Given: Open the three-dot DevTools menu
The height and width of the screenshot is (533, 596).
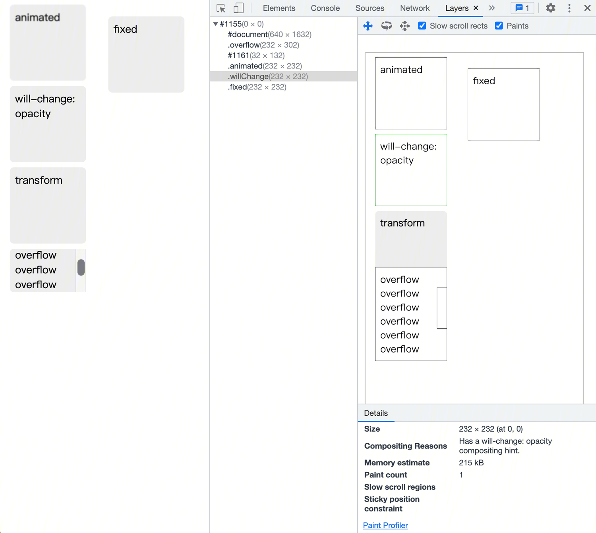Looking at the screenshot, I should [x=569, y=8].
